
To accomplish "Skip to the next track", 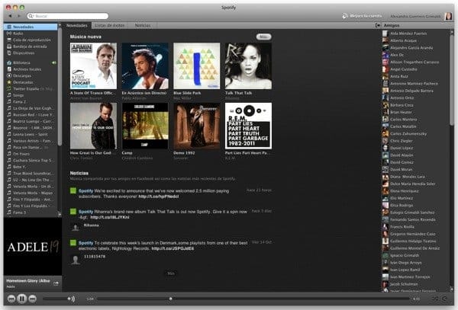I will pyautogui.click(x=32, y=299).
